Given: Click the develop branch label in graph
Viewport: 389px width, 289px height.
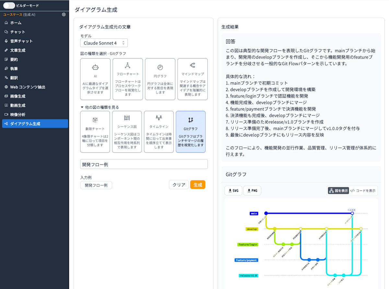Looking at the screenshot, I should click(x=252, y=229).
